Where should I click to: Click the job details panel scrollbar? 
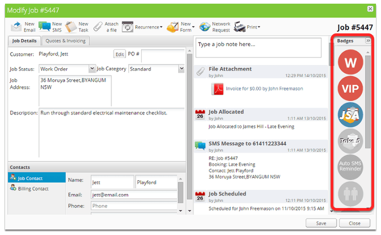pos(190,126)
